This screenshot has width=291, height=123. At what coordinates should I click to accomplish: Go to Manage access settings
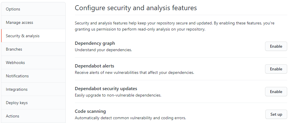pos(20,22)
